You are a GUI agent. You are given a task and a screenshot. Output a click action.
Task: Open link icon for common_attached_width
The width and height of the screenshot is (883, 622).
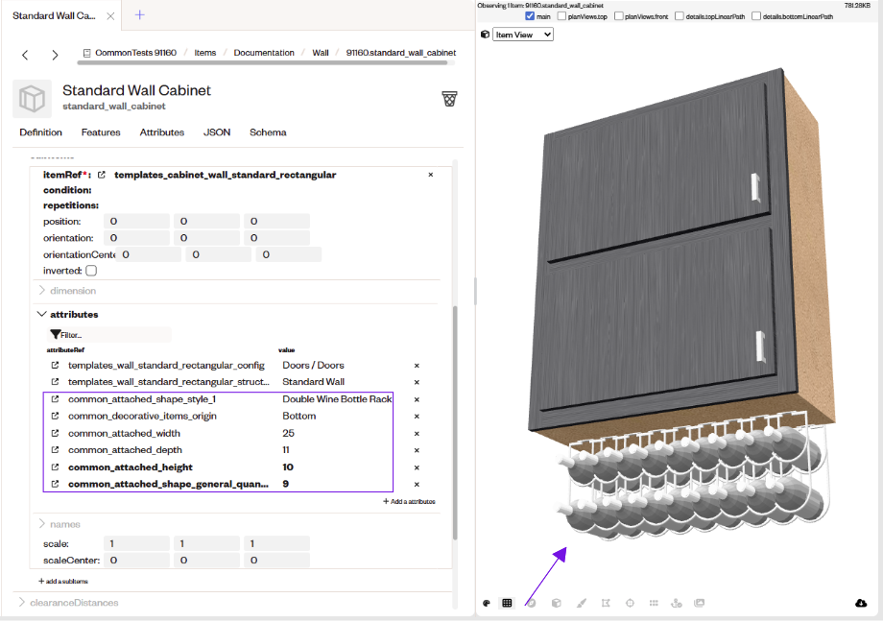point(55,433)
